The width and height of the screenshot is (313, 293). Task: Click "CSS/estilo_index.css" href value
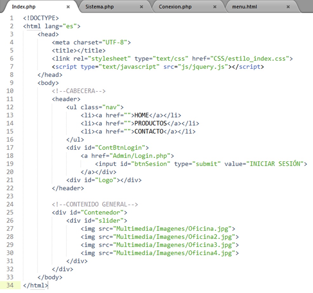pos(250,59)
